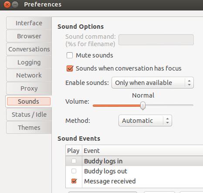Click the Sound command input field

pos(156,40)
